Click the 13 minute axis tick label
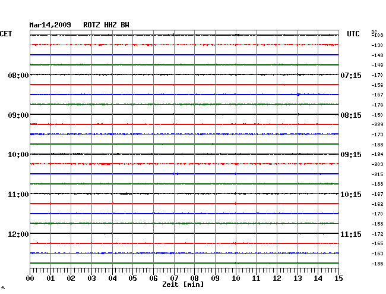 coord(298,279)
